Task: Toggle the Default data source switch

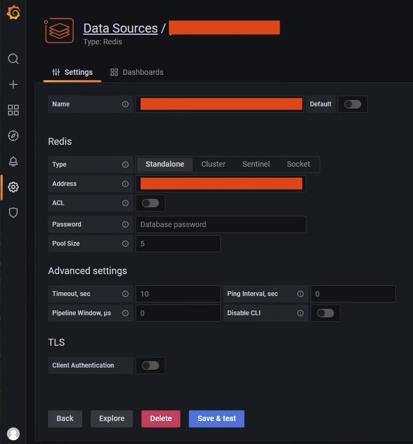Action: (x=353, y=104)
